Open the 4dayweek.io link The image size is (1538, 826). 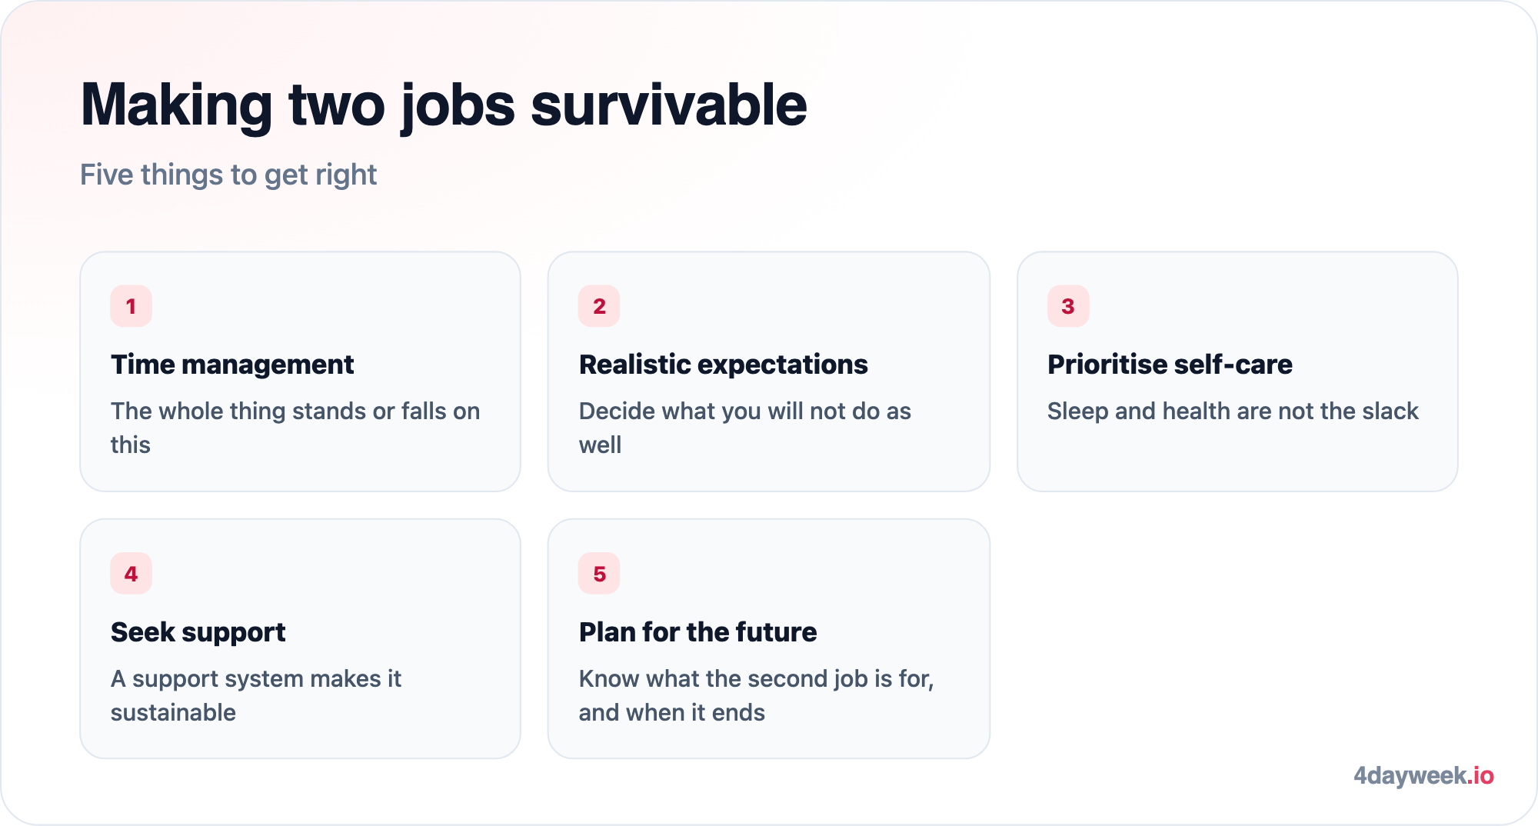pyautogui.click(x=1423, y=775)
